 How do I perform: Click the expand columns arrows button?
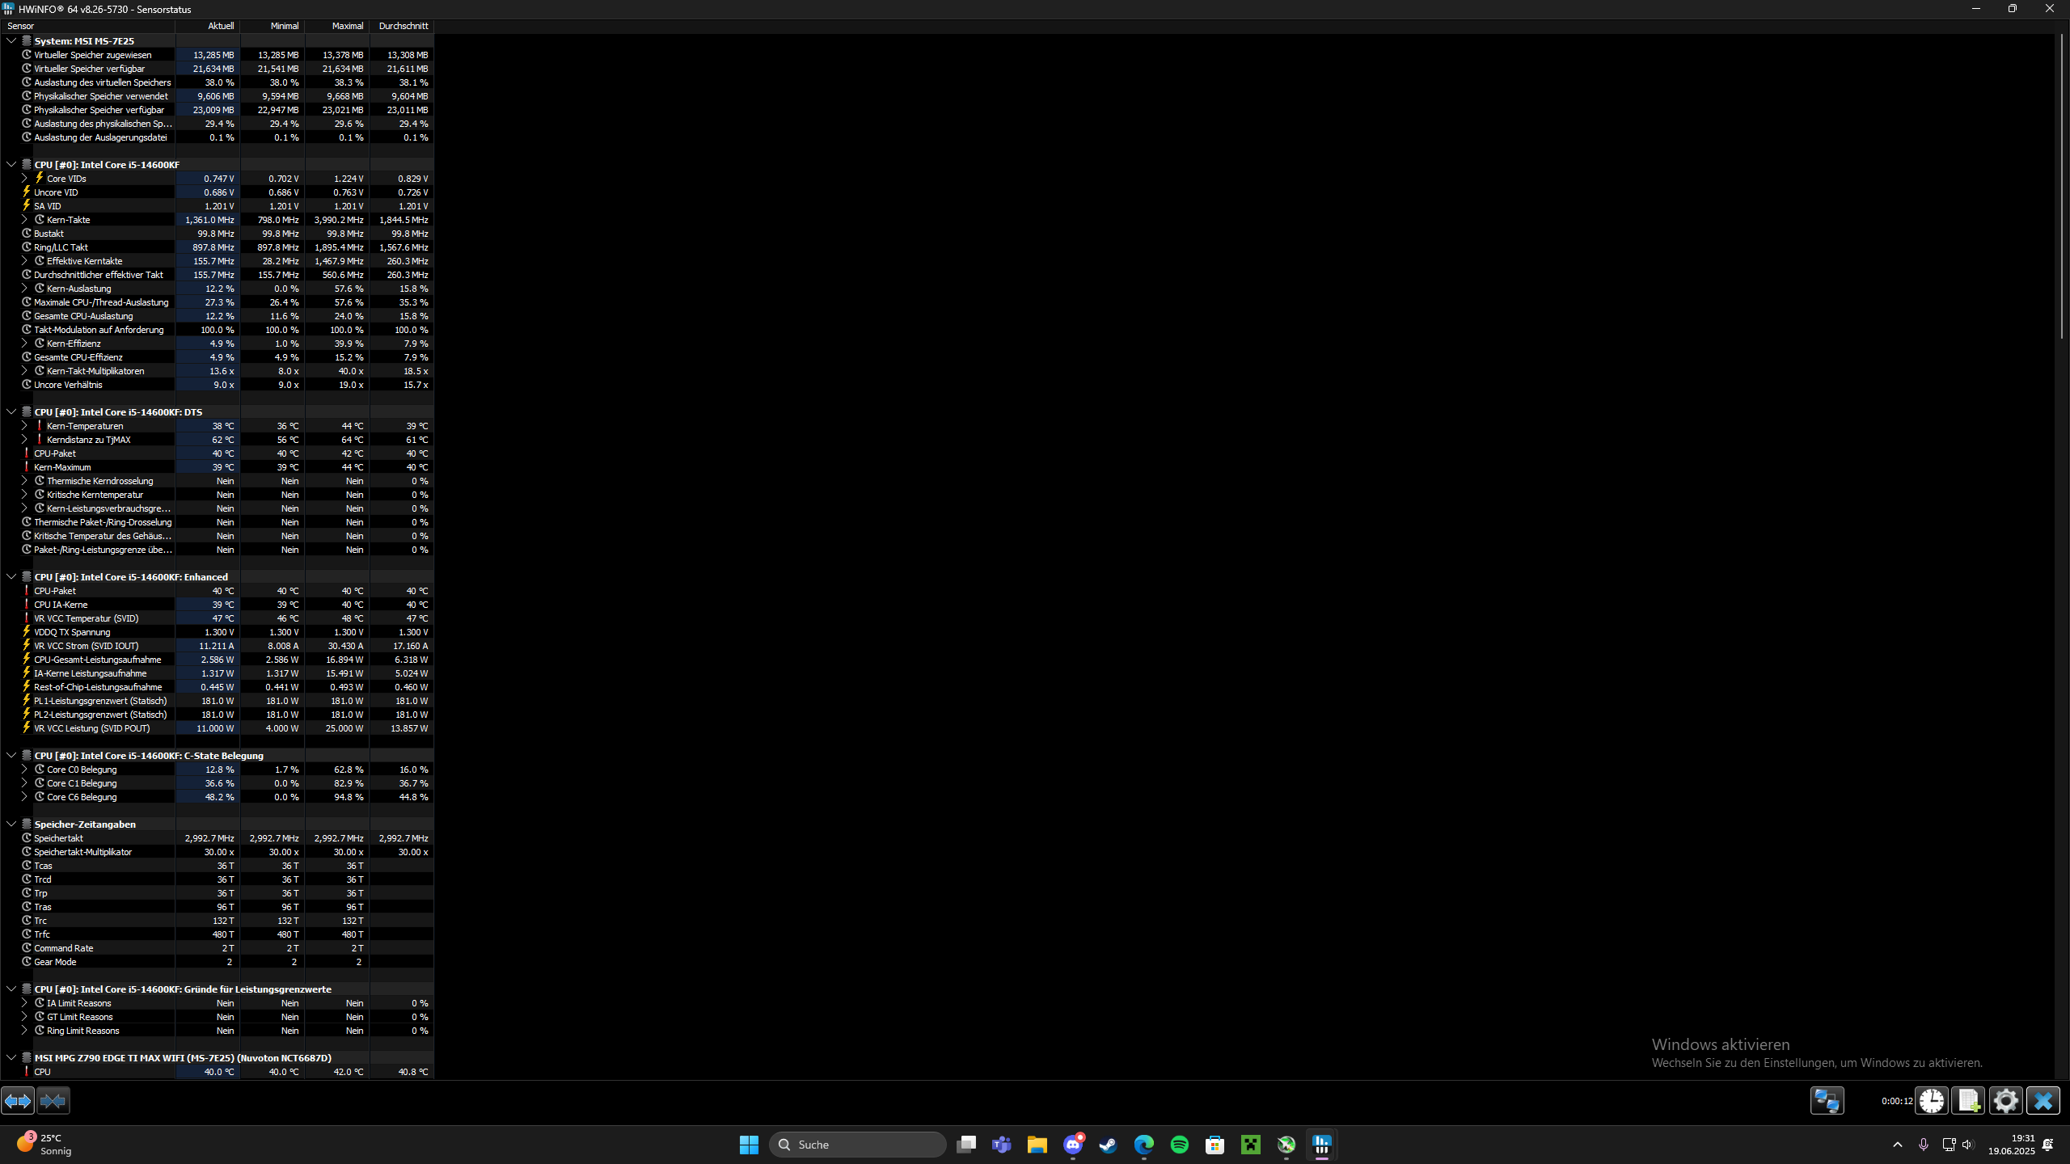(x=18, y=1100)
